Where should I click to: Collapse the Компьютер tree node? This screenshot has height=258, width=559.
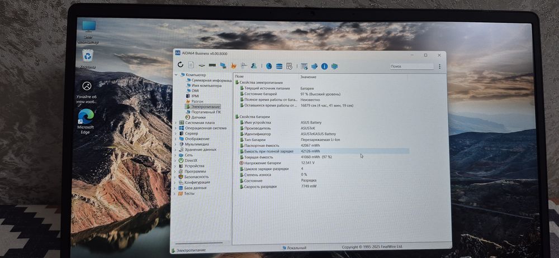(176, 75)
